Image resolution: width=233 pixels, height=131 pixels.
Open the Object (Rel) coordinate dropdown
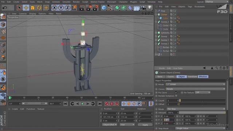coord(109,124)
